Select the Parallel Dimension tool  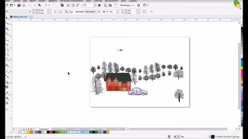pyautogui.click(x=7, y=71)
